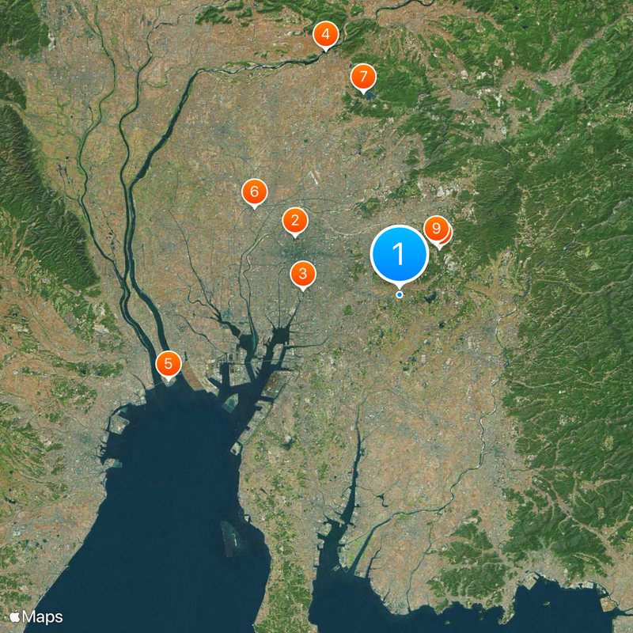The width and height of the screenshot is (633, 633).
Task: Click the small blue location dot
Action: coord(400,294)
